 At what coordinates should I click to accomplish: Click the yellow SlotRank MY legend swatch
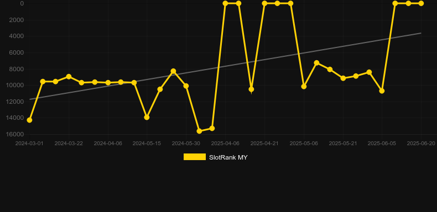click(x=195, y=157)
